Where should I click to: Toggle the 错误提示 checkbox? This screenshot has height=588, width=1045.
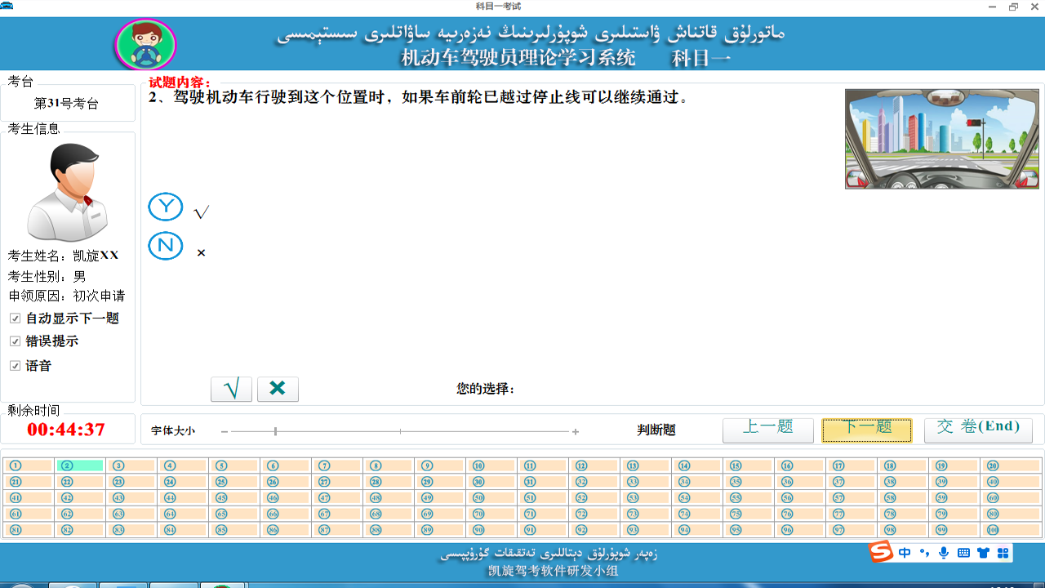[15, 341]
